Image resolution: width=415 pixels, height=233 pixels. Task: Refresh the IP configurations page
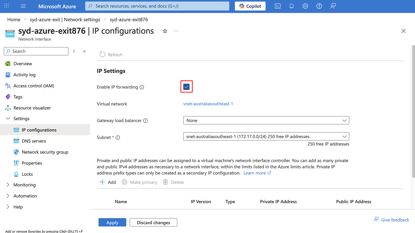pos(111,54)
